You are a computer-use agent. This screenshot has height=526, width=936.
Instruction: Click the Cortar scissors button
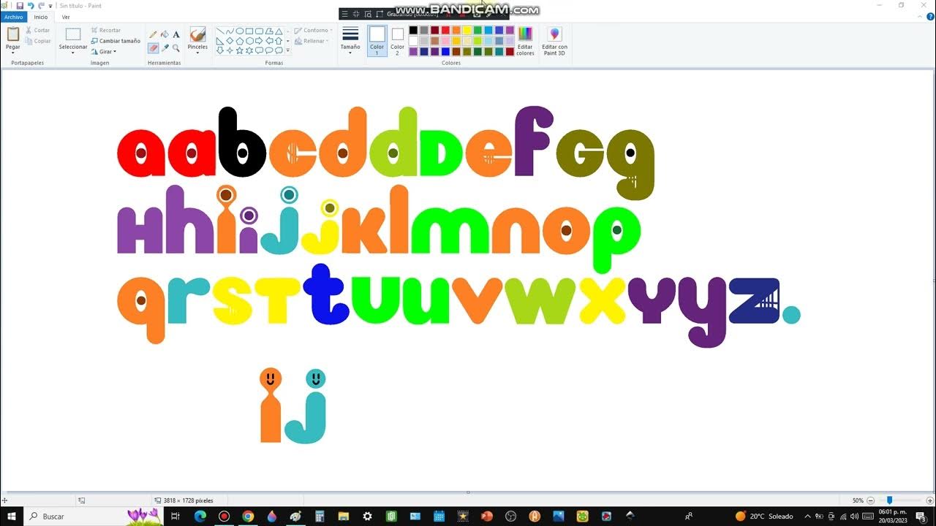click(x=38, y=30)
